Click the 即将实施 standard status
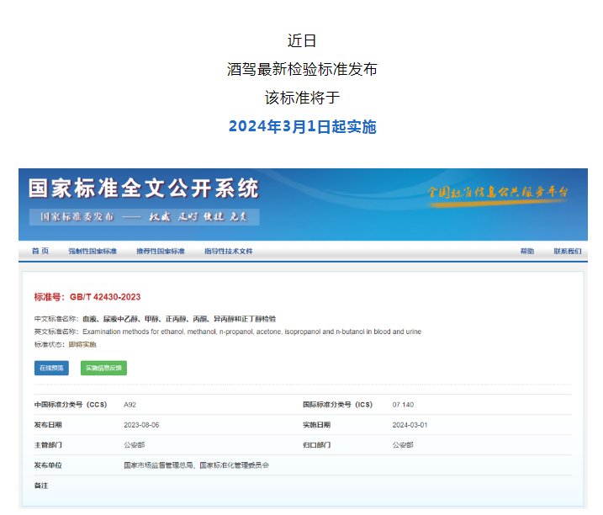This screenshot has height=515, width=603. point(82,344)
